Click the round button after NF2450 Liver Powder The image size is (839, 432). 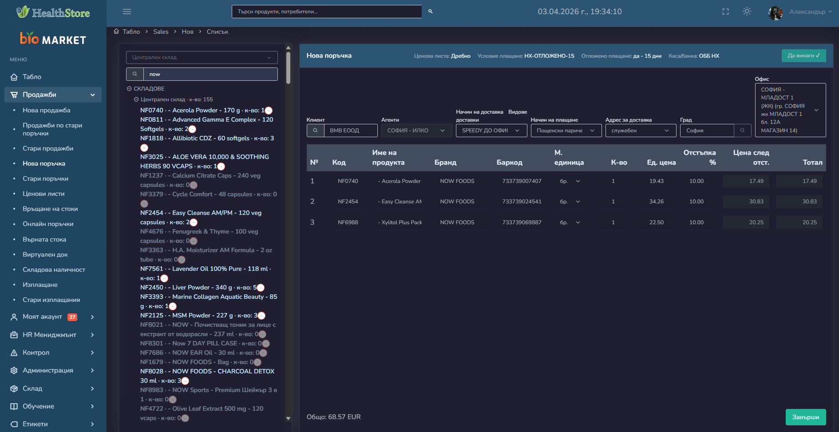(261, 288)
